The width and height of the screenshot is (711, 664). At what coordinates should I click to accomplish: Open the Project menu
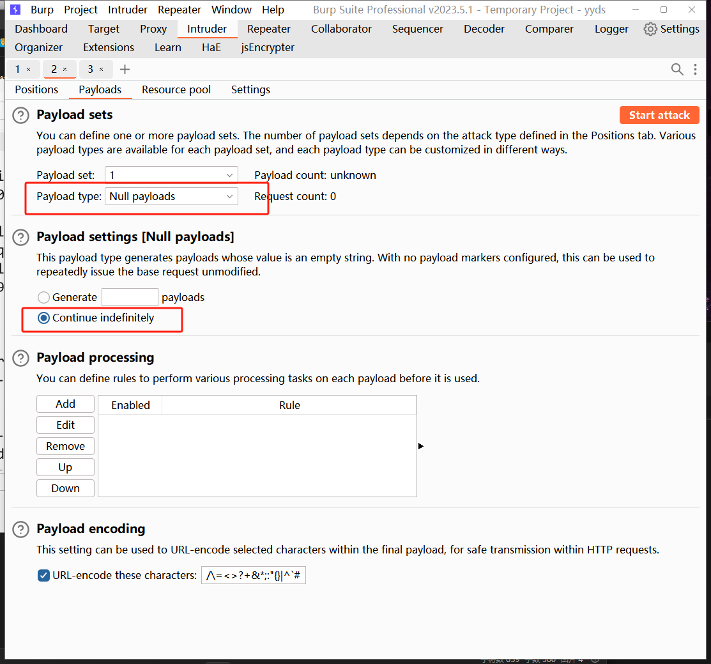click(80, 10)
